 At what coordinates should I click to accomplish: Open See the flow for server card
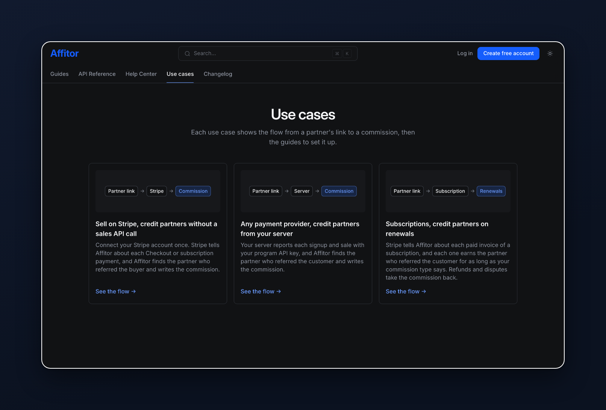(261, 291)
